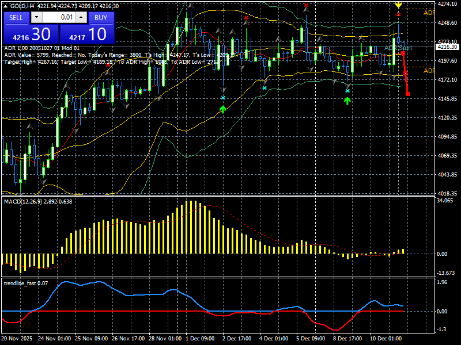Click MACD scale value 34.065

pos(445,200)
